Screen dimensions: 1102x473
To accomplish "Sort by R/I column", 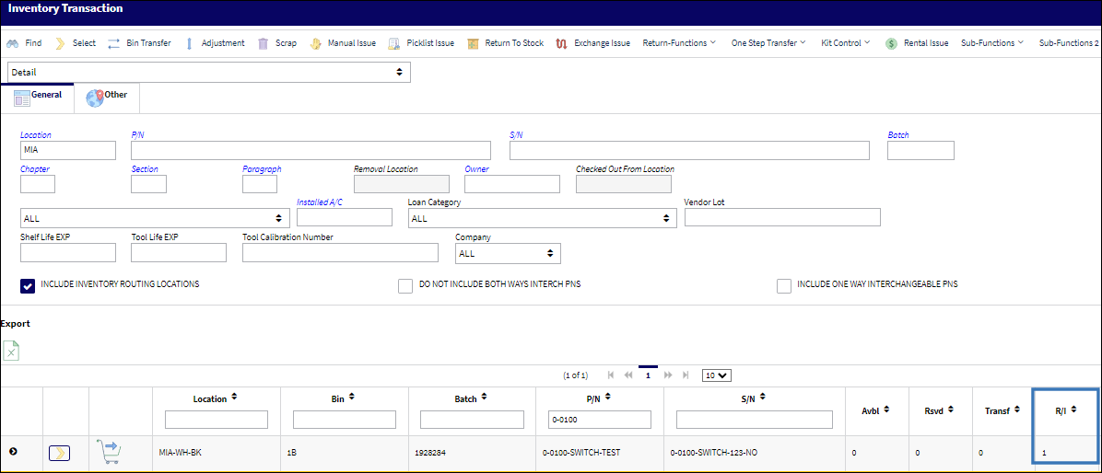I will pos(1073,409).
